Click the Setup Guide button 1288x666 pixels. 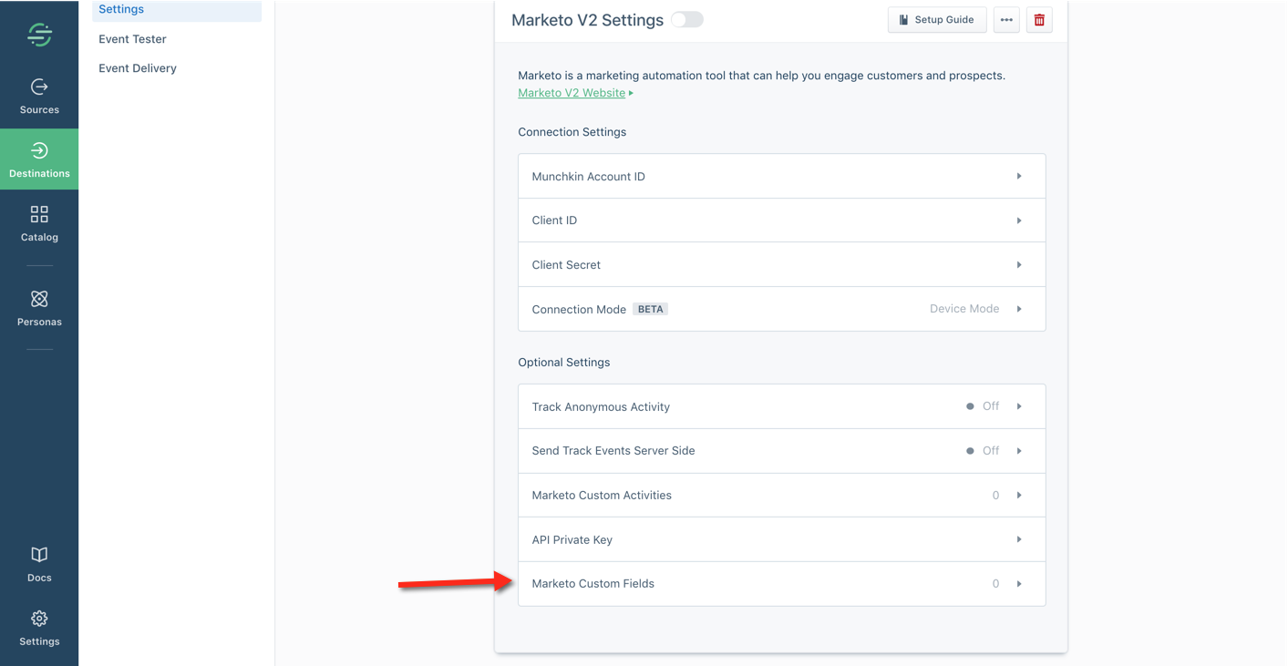pyautogui.click(x=937, y=20)
